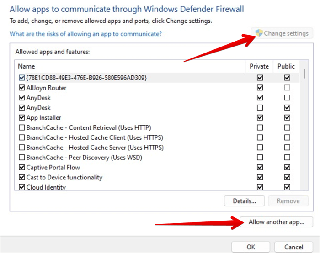Click the Public column header
Screen dimensions: 320x253
(x=286, y=66)
